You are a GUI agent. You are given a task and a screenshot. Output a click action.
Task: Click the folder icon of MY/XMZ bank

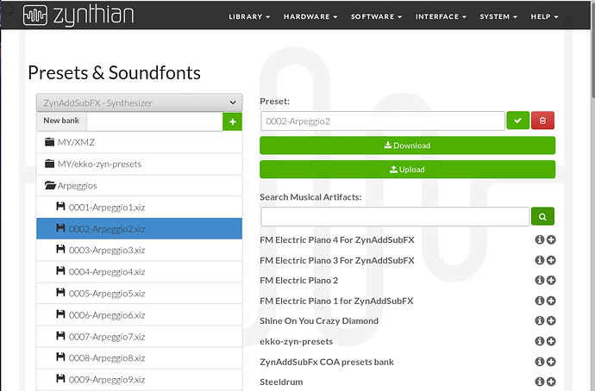49,142
